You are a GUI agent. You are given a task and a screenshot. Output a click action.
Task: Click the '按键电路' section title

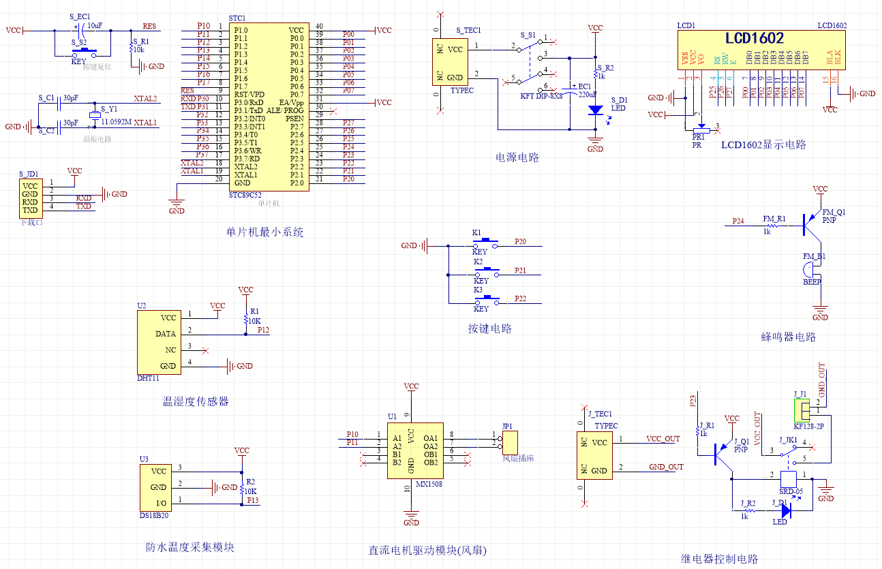click(489, 328)
